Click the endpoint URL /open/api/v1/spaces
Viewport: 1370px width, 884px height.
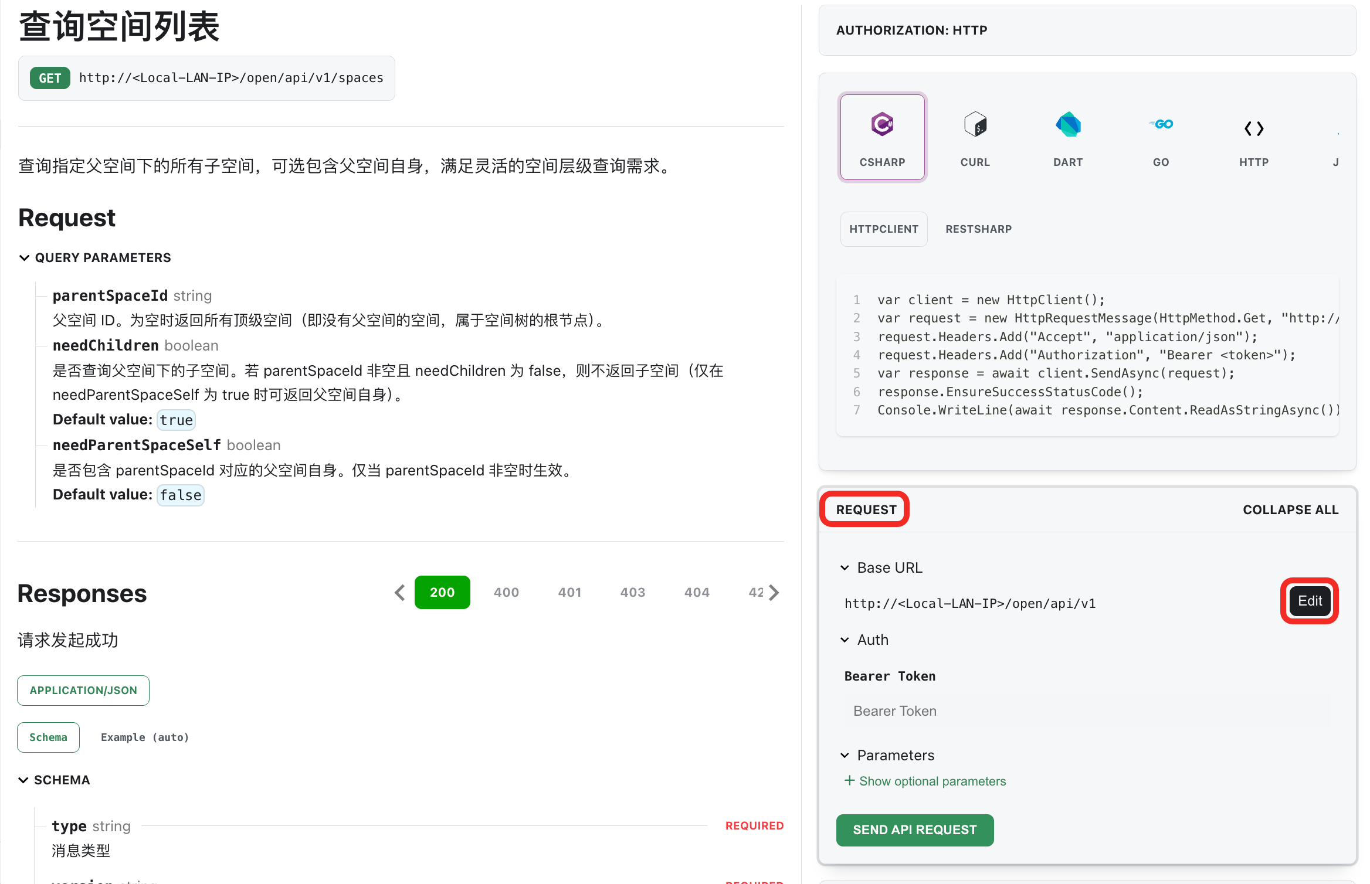click(231, 78)
